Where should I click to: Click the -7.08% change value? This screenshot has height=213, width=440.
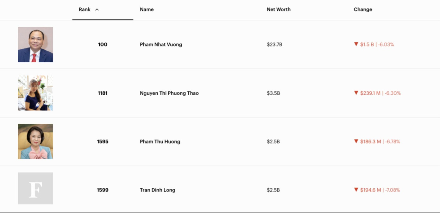(392, 190)
